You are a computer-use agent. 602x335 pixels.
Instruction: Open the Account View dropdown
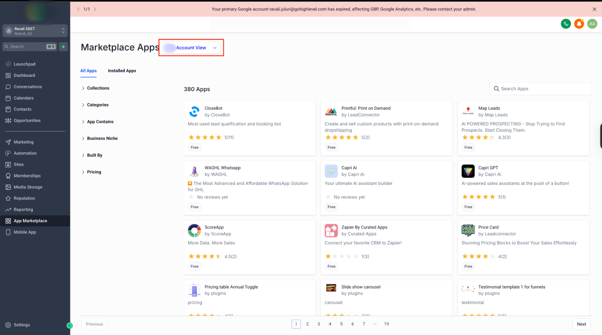[x=191, y=48]
